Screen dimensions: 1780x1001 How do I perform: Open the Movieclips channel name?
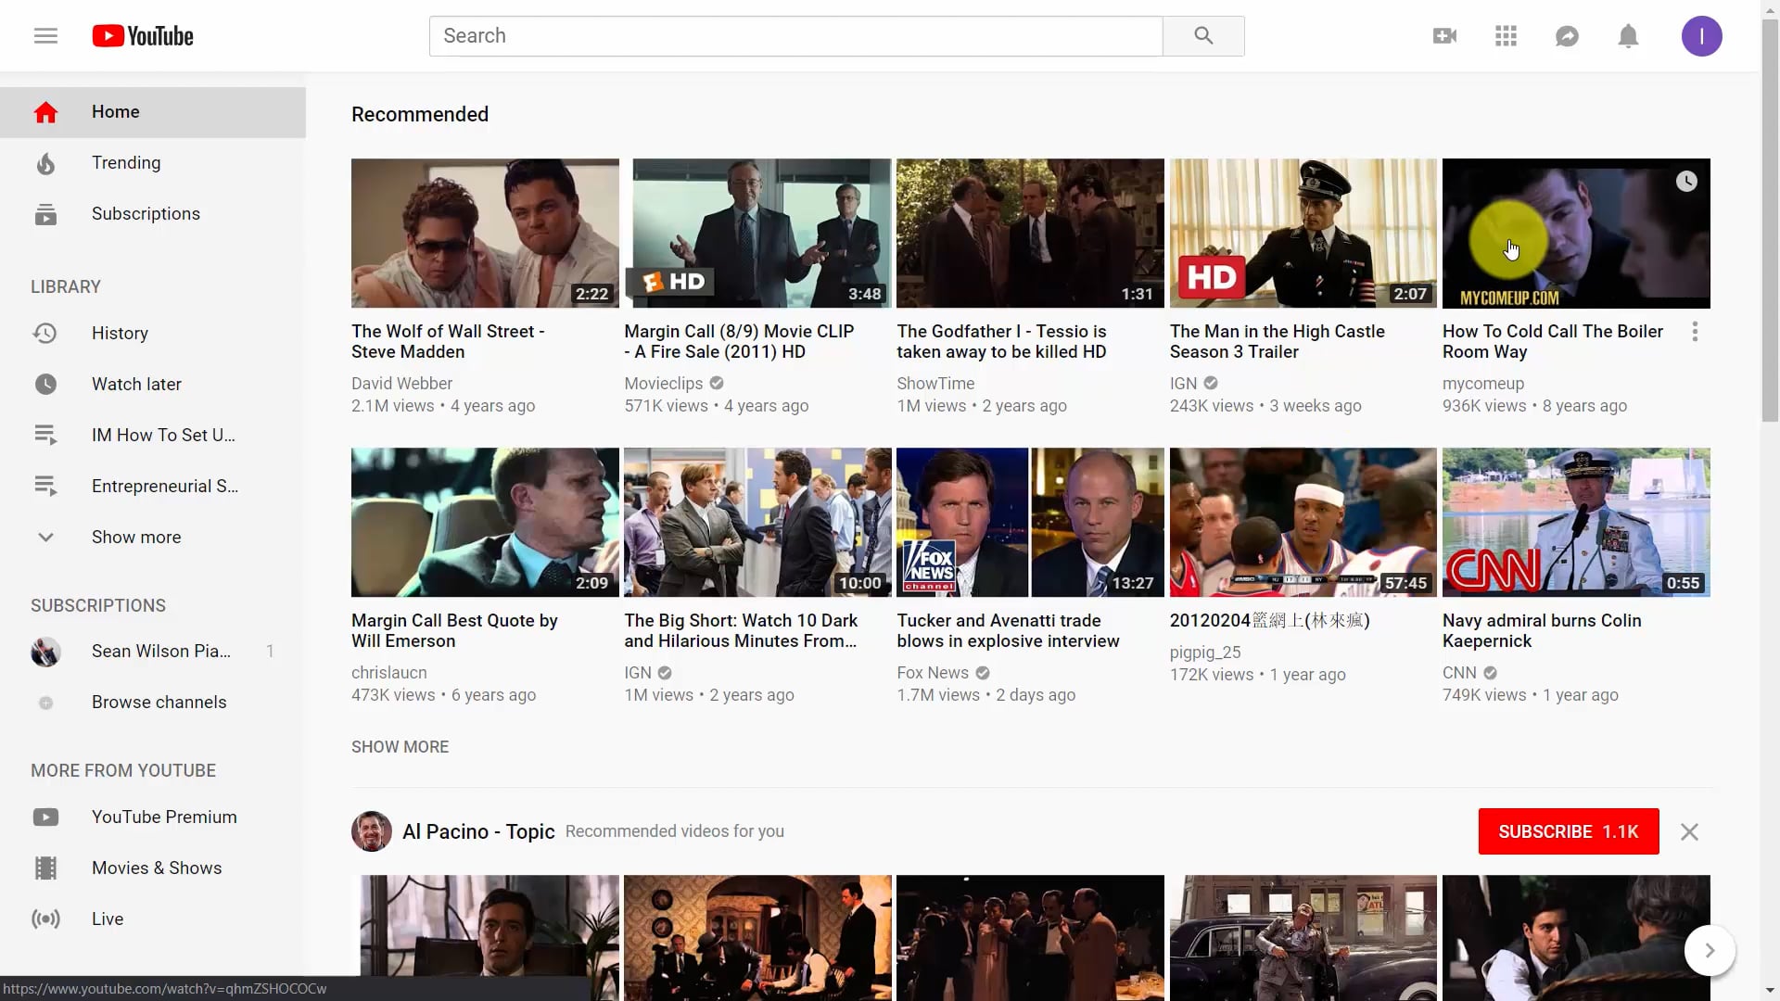(x=664, y=384)
